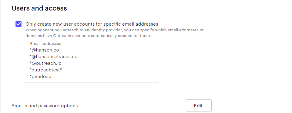The height and width of the screenshot is (113, 292).
Task: Click the phrase "specific email addresses" in checkbox label
Action: pos(131,24)
